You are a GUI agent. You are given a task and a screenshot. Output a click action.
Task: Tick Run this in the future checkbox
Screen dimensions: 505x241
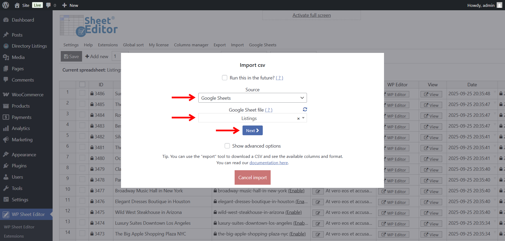225,78
